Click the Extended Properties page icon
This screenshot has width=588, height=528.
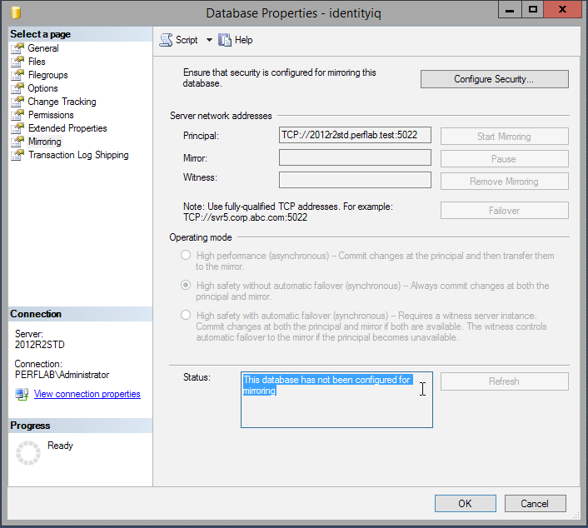tap(17, 128)
